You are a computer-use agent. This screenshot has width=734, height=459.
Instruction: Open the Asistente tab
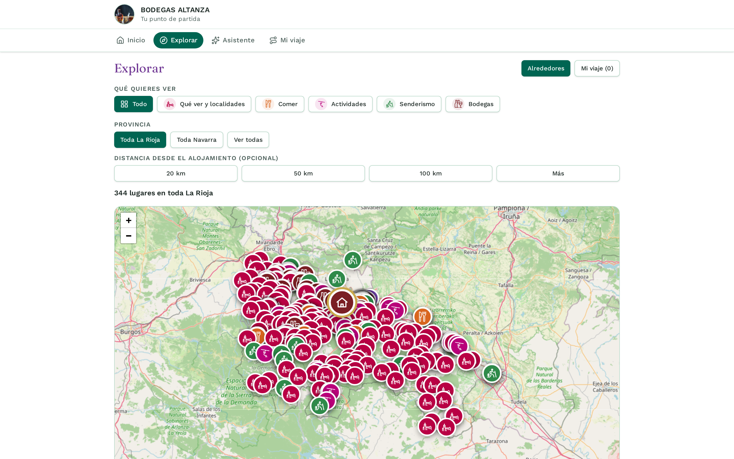[x=233, y=40]
